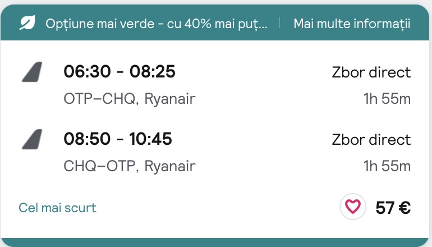432x247 pixels.
Task: Click the outbound flight airline tail icon
Action: pos(32,72)
